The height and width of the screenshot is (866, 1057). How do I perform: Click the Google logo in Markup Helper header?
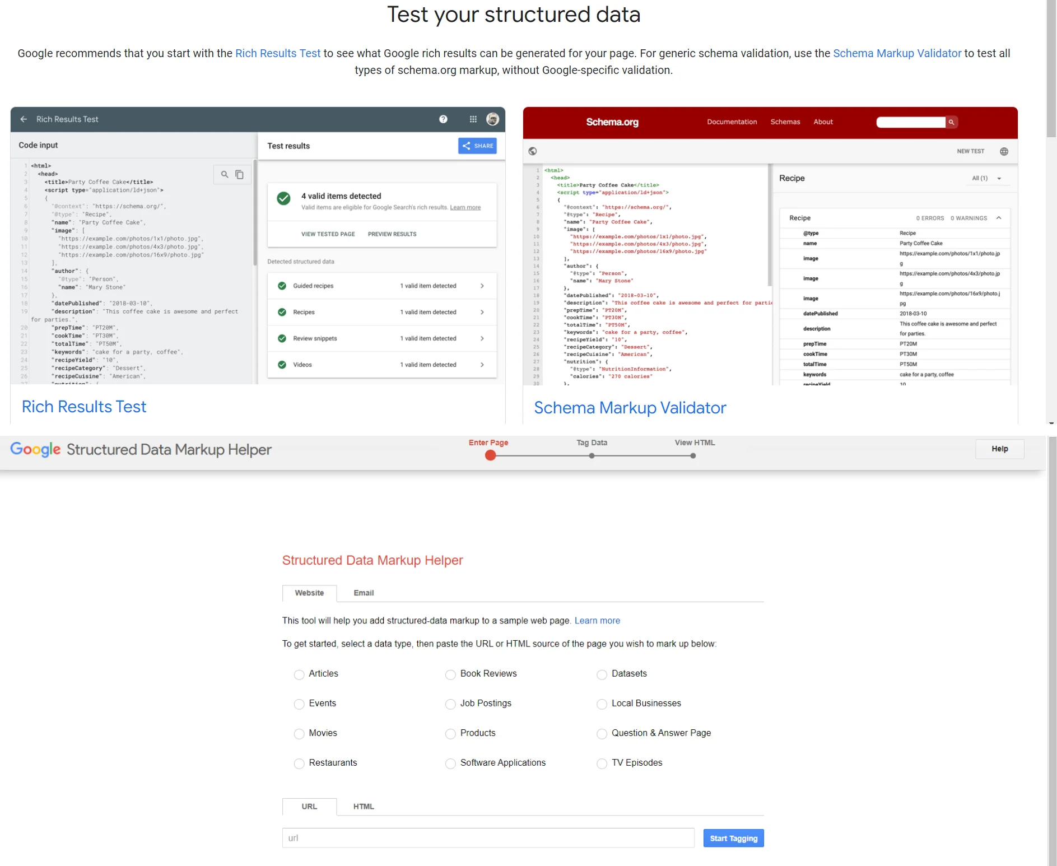click(35, 449)
